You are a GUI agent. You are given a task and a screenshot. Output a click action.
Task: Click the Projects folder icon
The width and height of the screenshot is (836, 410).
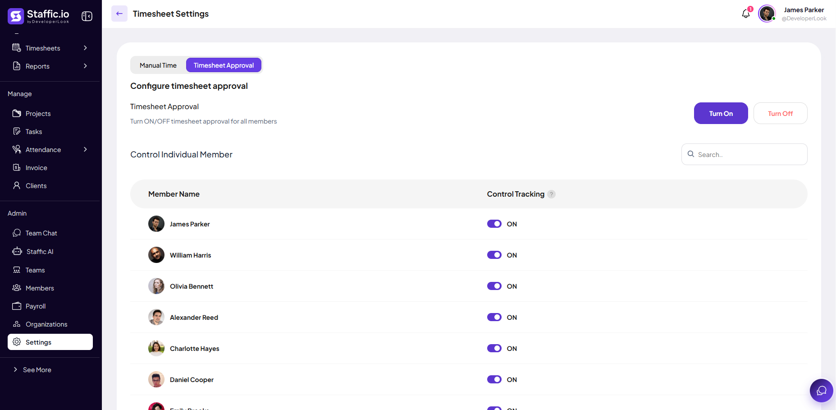[17, 113]
